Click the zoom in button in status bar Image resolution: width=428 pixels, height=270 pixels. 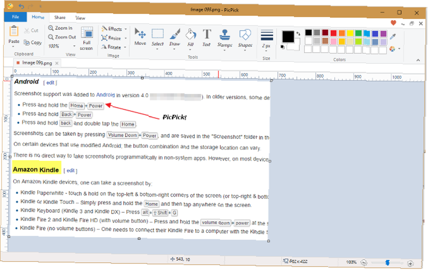410,263
